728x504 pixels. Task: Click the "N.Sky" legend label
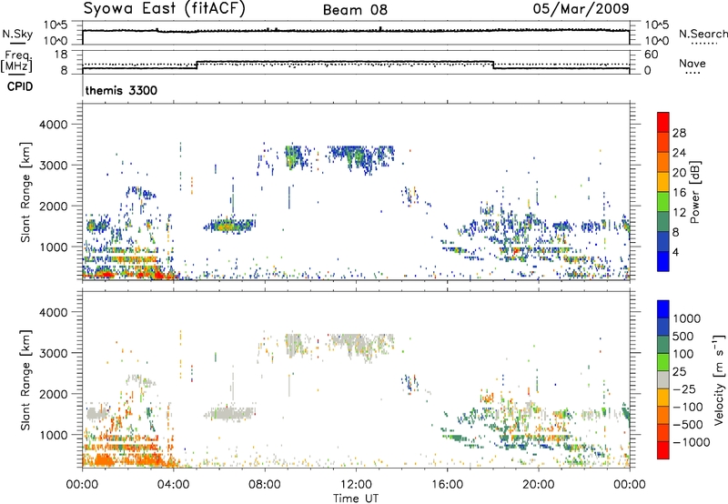(17, 34)
